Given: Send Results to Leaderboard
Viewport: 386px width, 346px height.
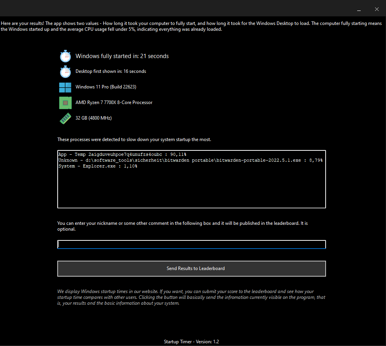Looking at the screenshot, I should point(192,268).
